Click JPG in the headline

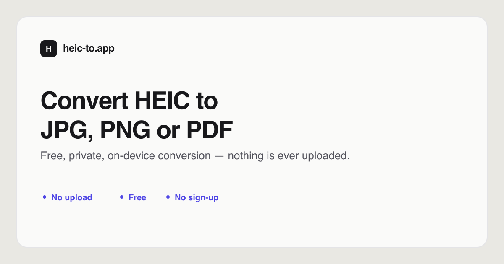tap(60, 130)
